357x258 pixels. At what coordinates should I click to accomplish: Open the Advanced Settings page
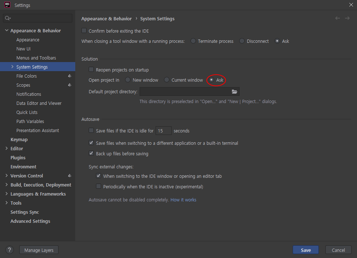30,221
